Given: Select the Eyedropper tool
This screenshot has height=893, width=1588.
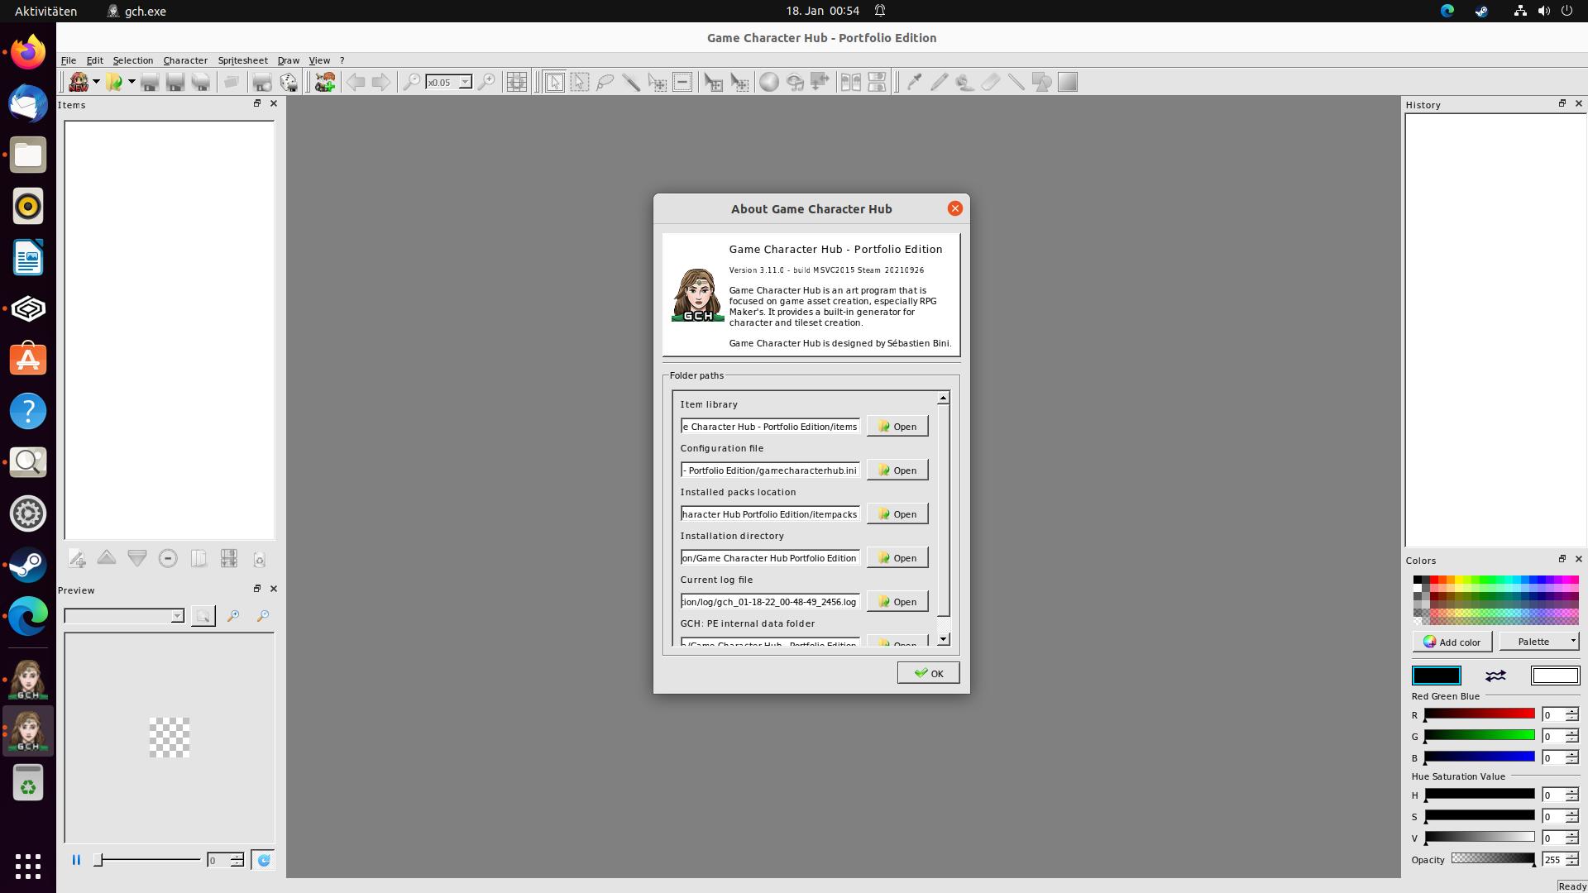Looking at the screenshot, I should [x=912, y=82].
